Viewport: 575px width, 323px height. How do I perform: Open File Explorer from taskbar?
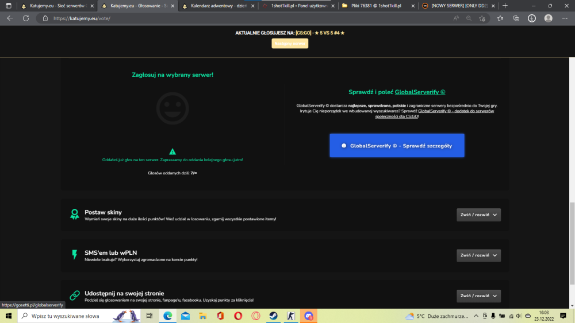point(203,316)
